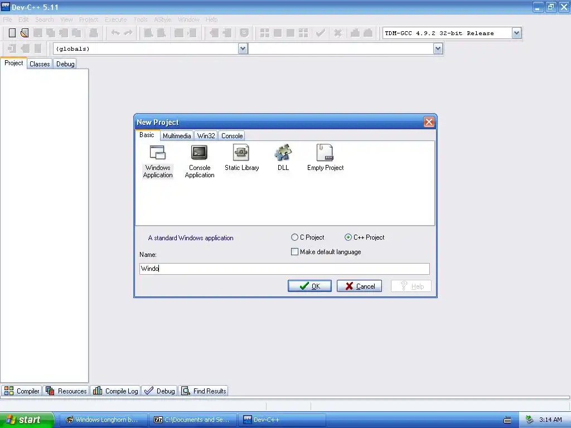Open the compiler set dropdown TDM-GCC 4.9.2

(516, 33)
